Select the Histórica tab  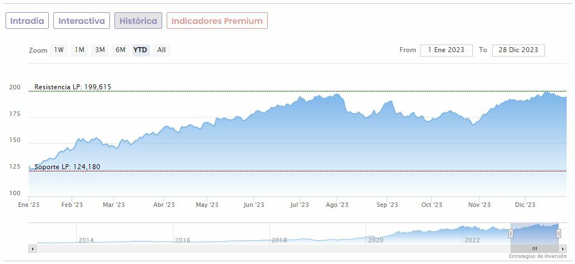[138, 21]
